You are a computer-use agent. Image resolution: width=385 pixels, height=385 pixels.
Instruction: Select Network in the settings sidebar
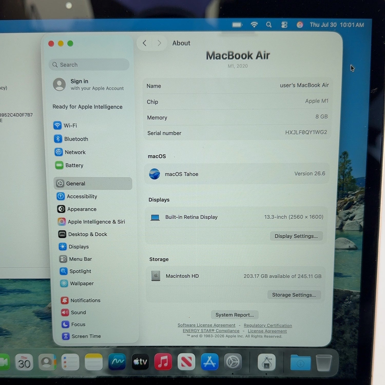coord(70,152)
